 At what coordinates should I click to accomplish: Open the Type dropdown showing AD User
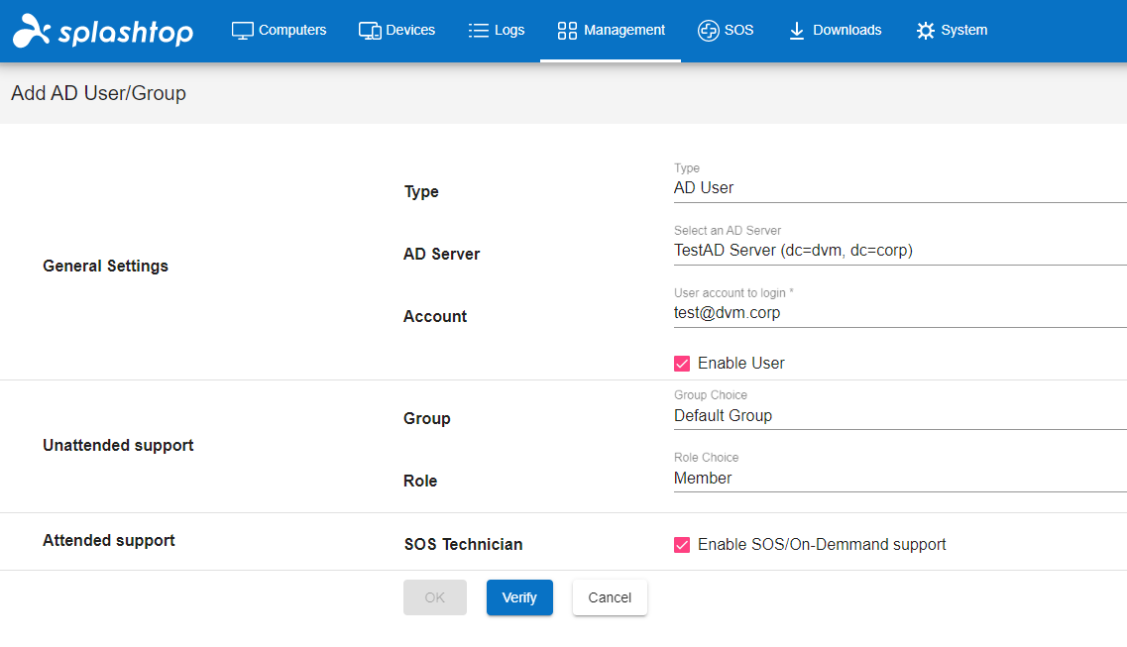900,188
